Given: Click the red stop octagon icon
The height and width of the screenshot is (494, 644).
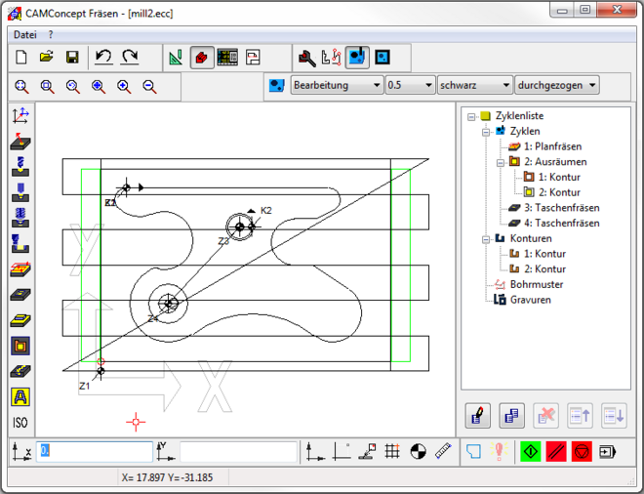Looking at the screenshot, I should point(582,451).
